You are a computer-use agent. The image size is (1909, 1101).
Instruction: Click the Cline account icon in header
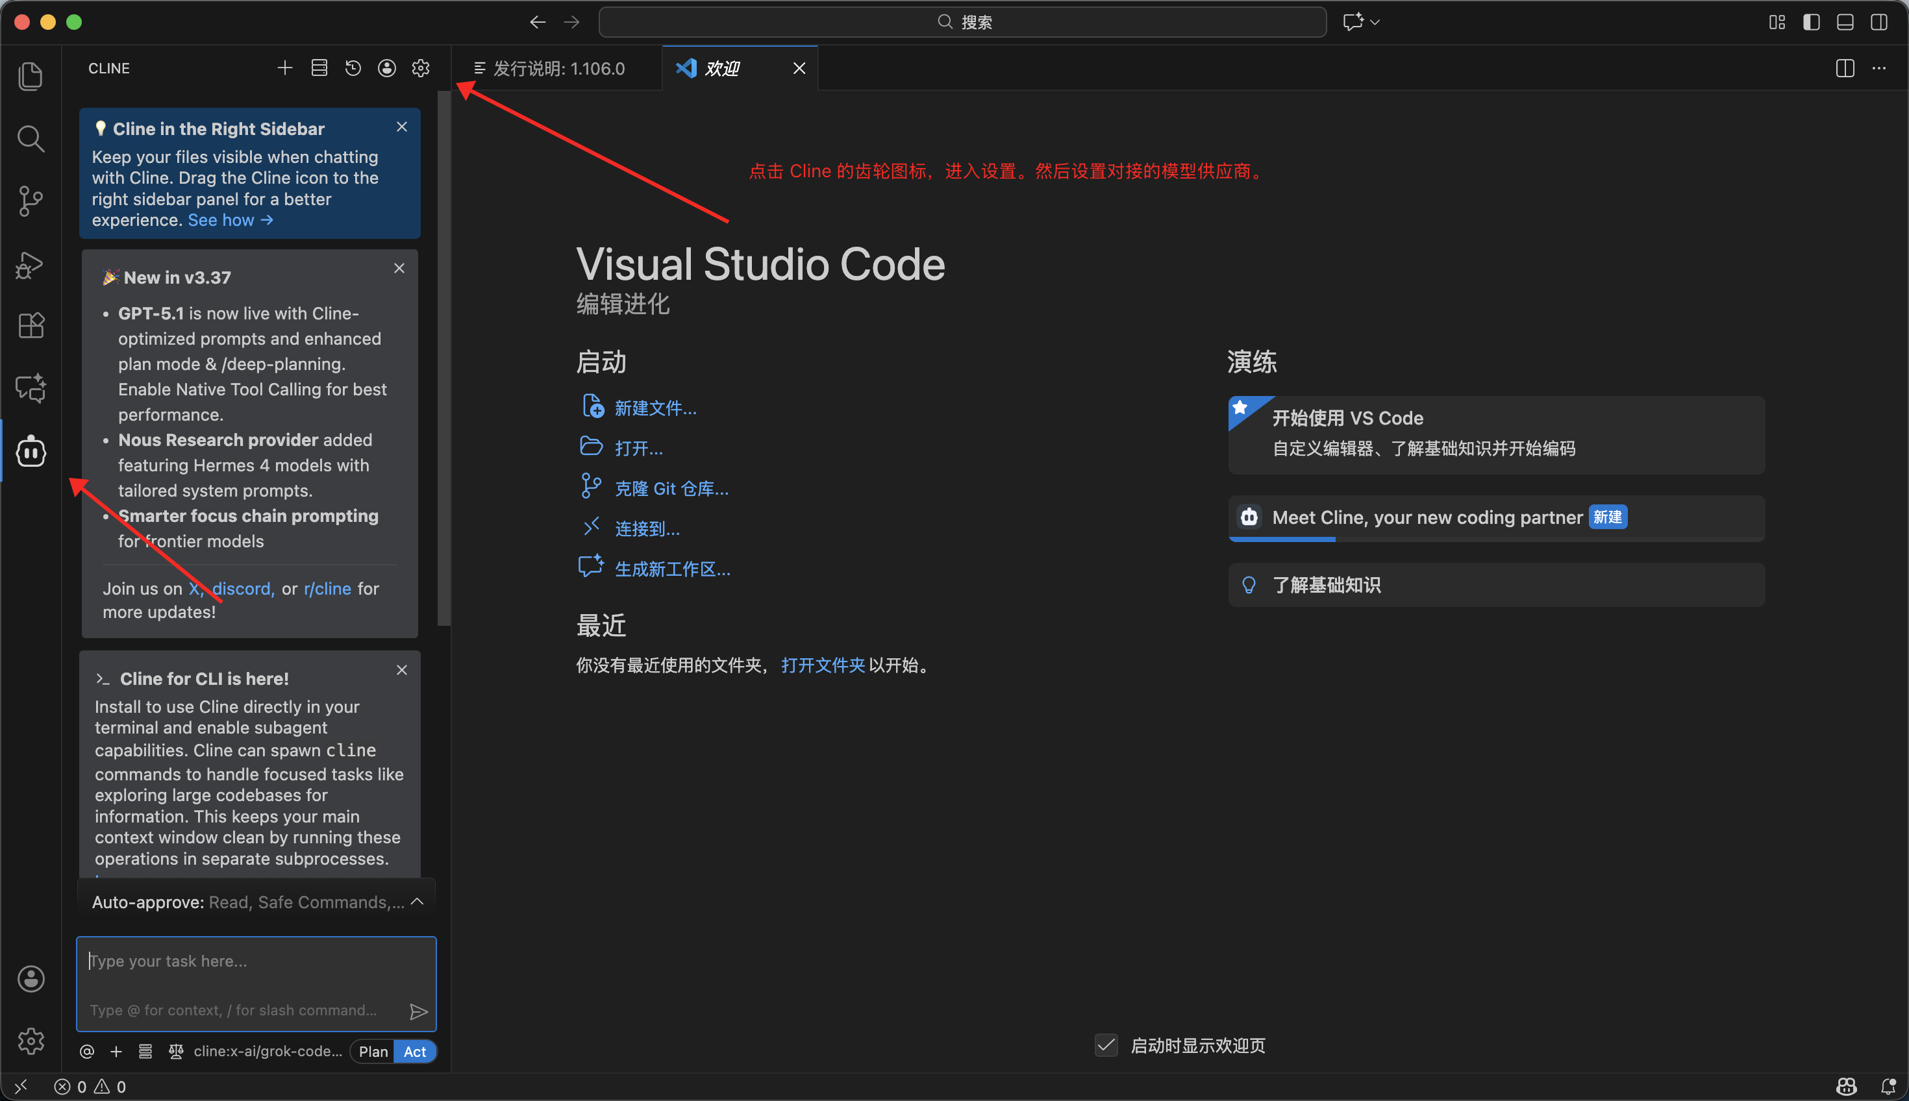(x=386, y=68)
